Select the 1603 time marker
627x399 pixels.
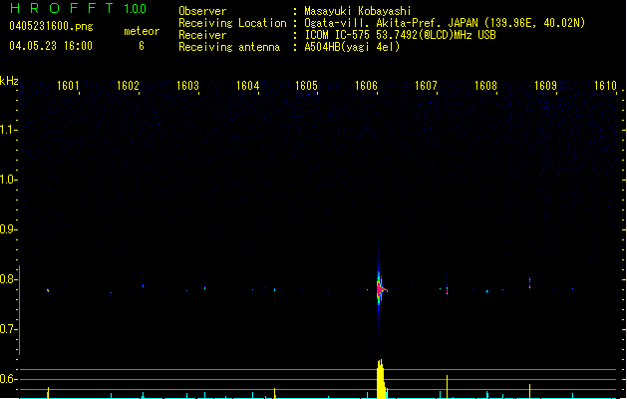(188, 86)
